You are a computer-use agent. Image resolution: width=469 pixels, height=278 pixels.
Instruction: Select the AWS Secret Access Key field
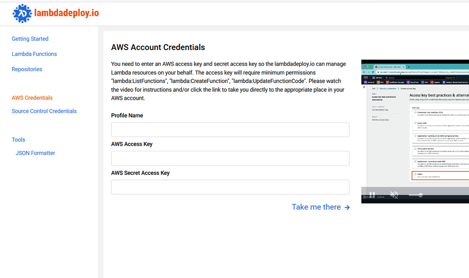230,187
